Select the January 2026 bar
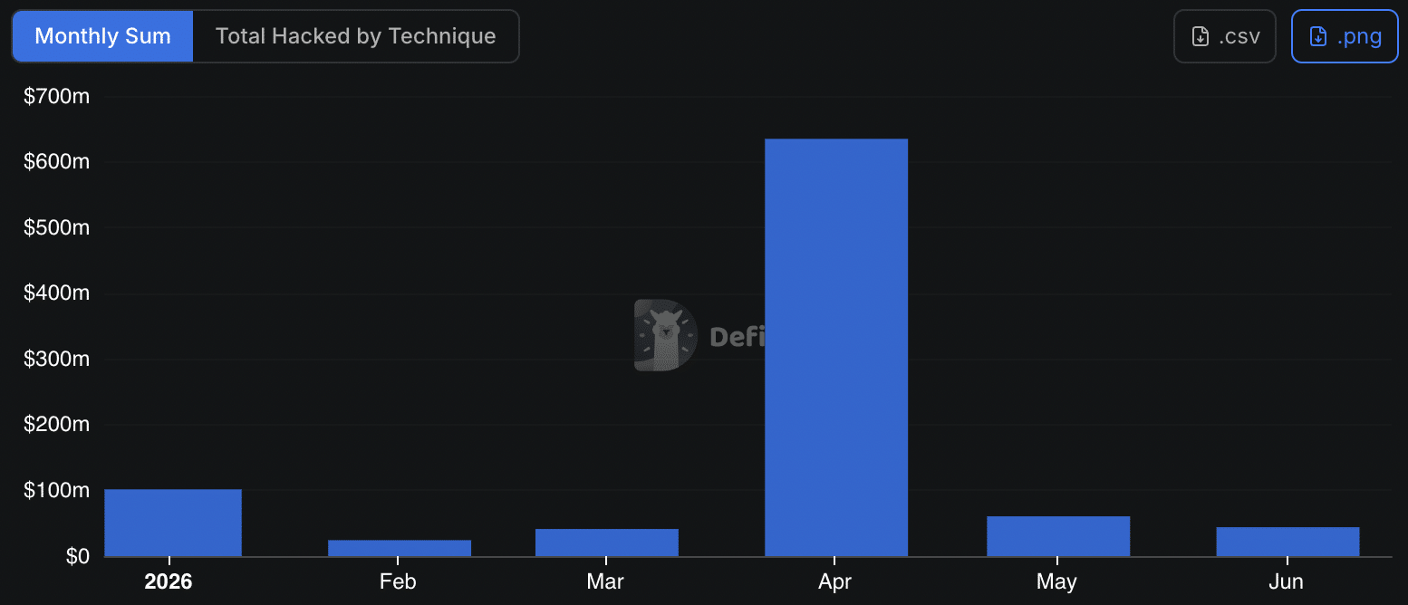This screenshot has height=605, width=1408. point(173,523)
